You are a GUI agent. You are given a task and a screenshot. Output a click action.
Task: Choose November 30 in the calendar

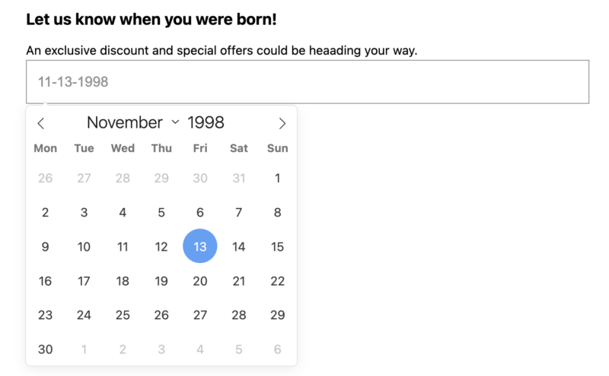click(x=46, y=349)
